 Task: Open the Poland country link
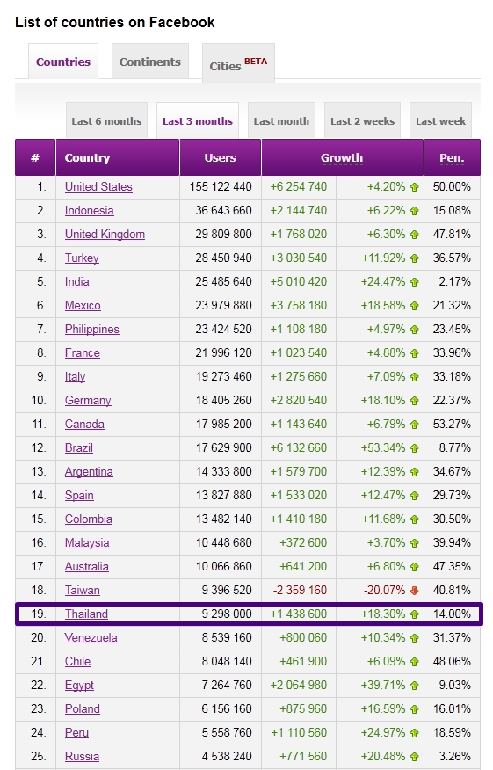83,708
